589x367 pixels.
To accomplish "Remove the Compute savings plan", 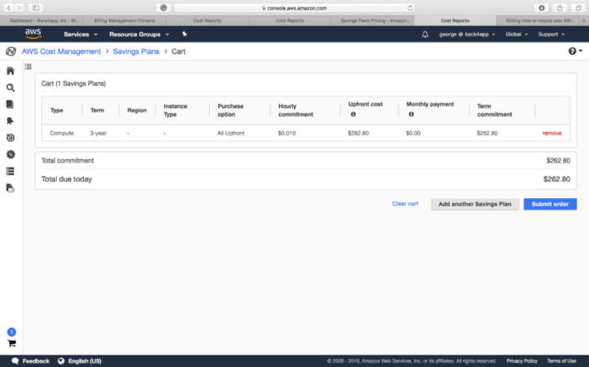I will click(x=552, y=133).
